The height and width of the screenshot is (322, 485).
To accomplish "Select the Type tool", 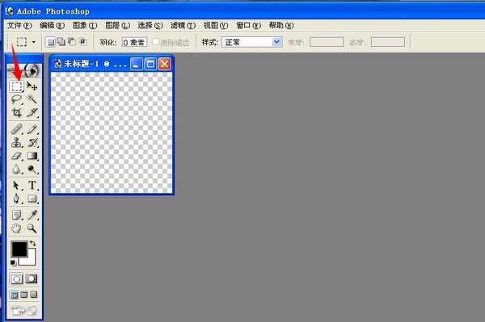I will (32, 186).
